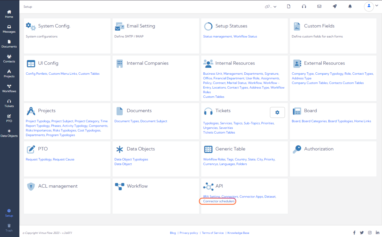Open the Knowledge Base footer link
Viewport: 382px width, 237px height.
pyautogui.click(x=238, y=233)
